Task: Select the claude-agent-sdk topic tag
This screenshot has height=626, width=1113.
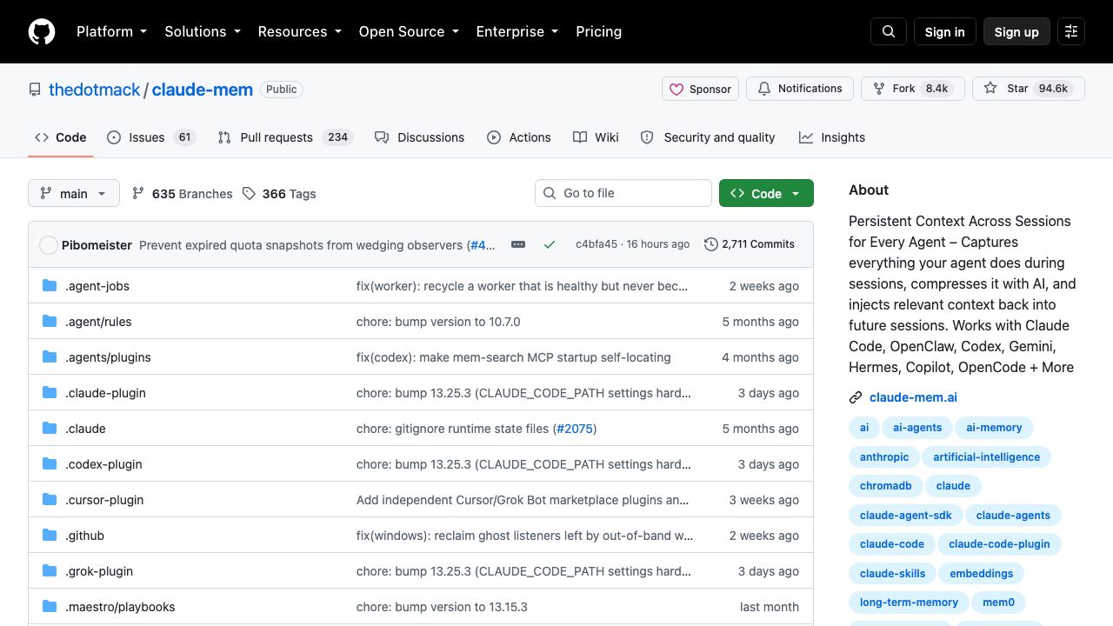Action: click(x=905, y=516)
